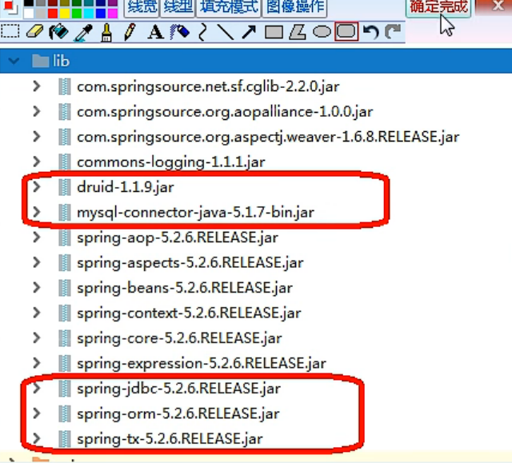Click the 确定完成 confirm button

(438, 6)
